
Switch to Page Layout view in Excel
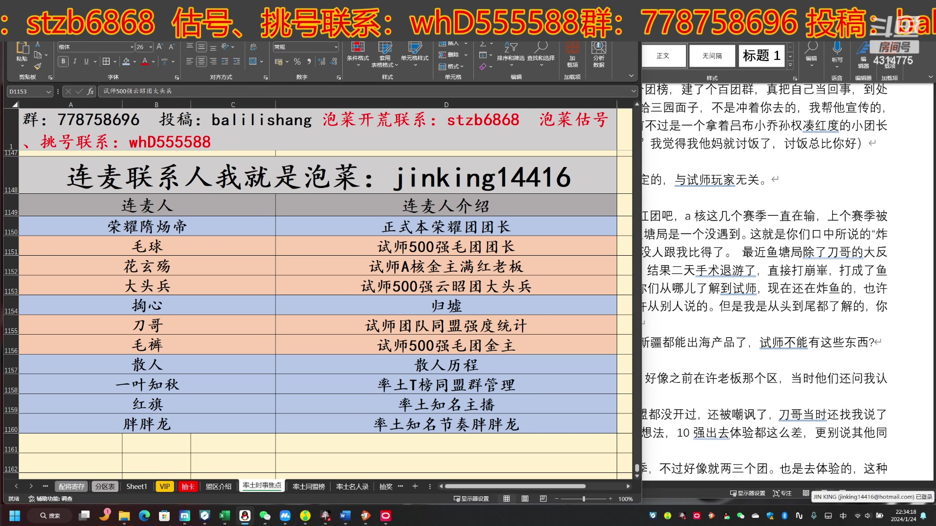[x=525, y=499]
